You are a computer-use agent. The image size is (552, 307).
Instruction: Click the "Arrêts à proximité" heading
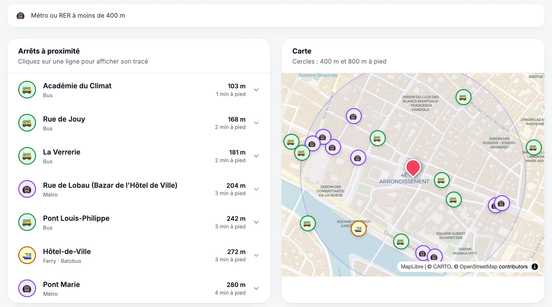coord(49,51)
